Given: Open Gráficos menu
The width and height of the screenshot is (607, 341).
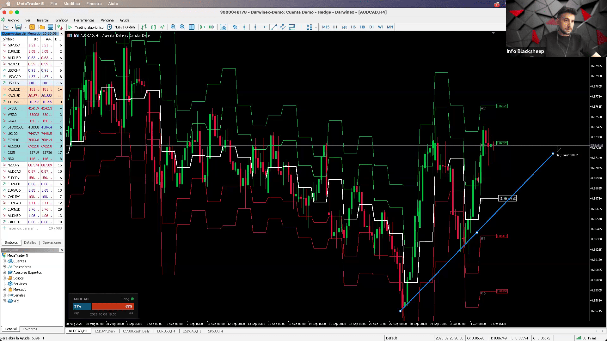Looking at the screenshot, I should tap(61, 20).
